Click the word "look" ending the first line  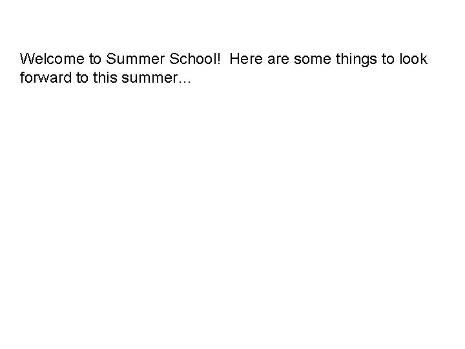[413, 59]
